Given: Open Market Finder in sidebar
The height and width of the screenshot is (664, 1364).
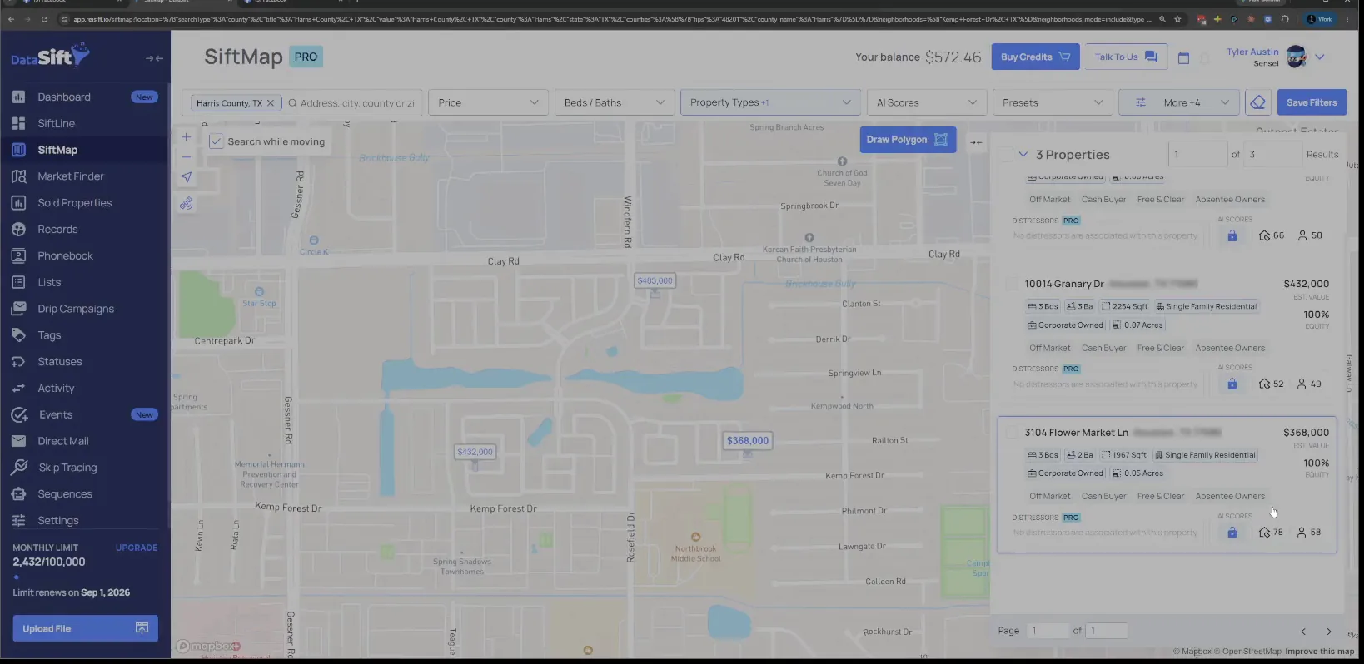Looking at the screenshot, I should pos(71,176).
